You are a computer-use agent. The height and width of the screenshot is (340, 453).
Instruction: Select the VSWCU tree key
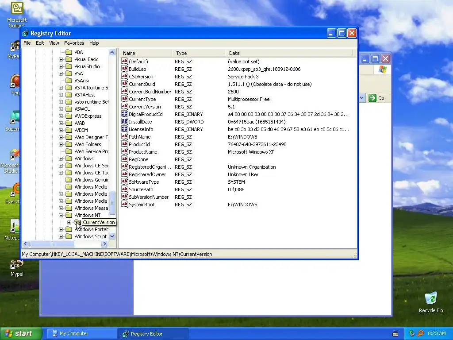point(82,109)
